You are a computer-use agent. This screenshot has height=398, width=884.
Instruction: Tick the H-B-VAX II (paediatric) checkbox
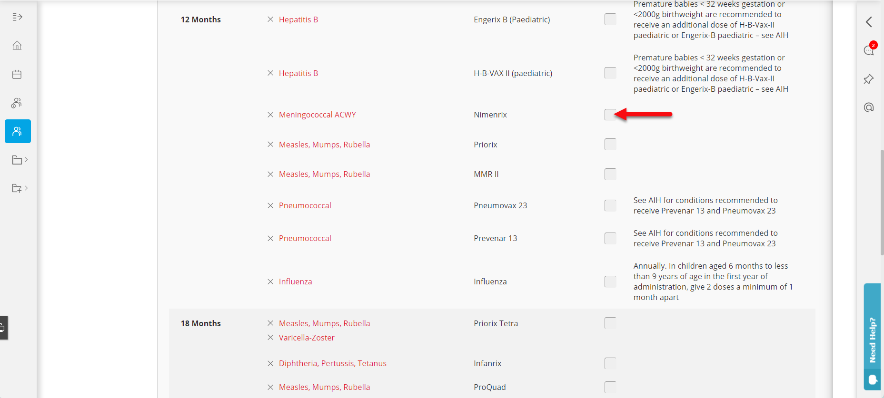coord(610,73)
